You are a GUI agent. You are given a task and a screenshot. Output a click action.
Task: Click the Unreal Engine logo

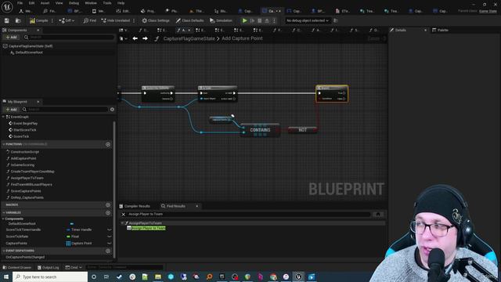coord(7,7)
